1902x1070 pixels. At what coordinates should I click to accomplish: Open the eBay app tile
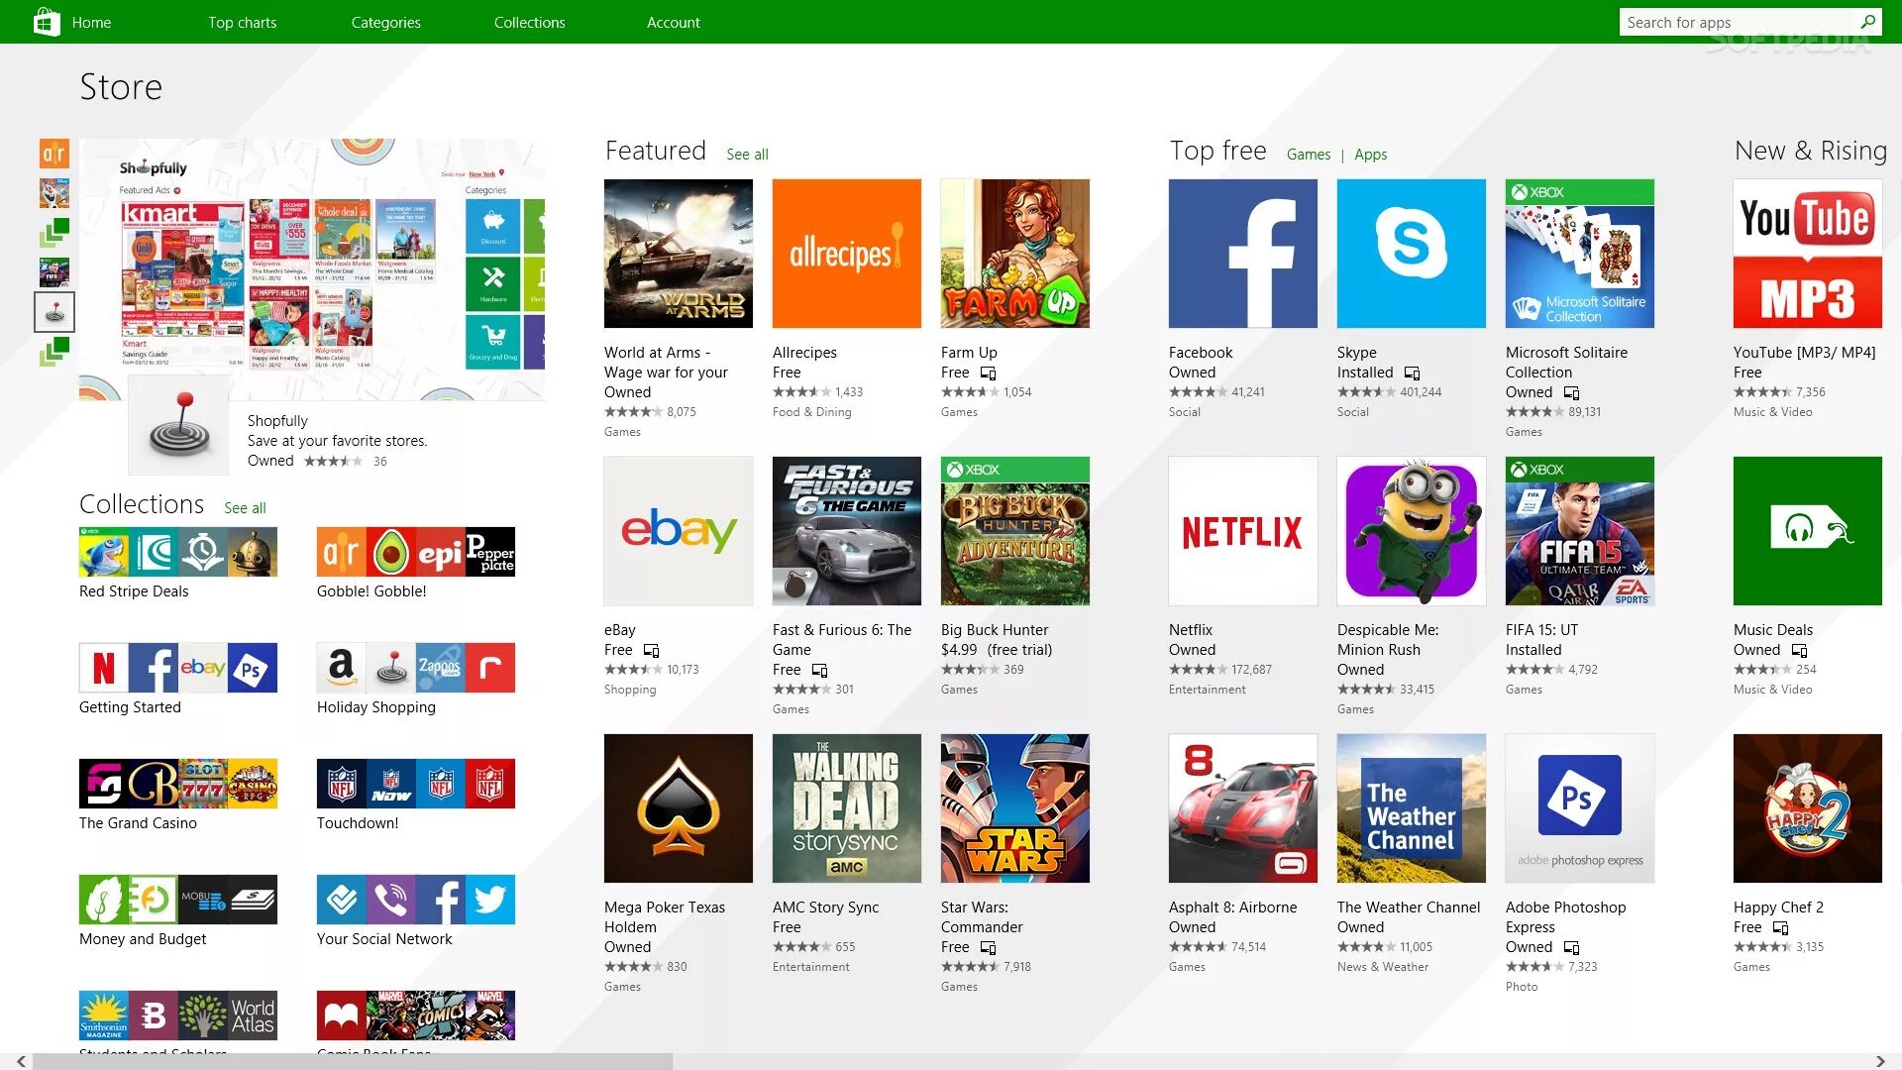(678, 531)
